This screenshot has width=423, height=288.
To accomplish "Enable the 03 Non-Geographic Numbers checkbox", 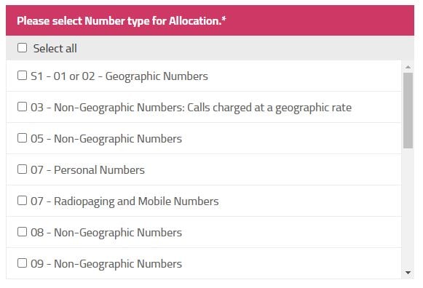I will (x=22, y=107).
